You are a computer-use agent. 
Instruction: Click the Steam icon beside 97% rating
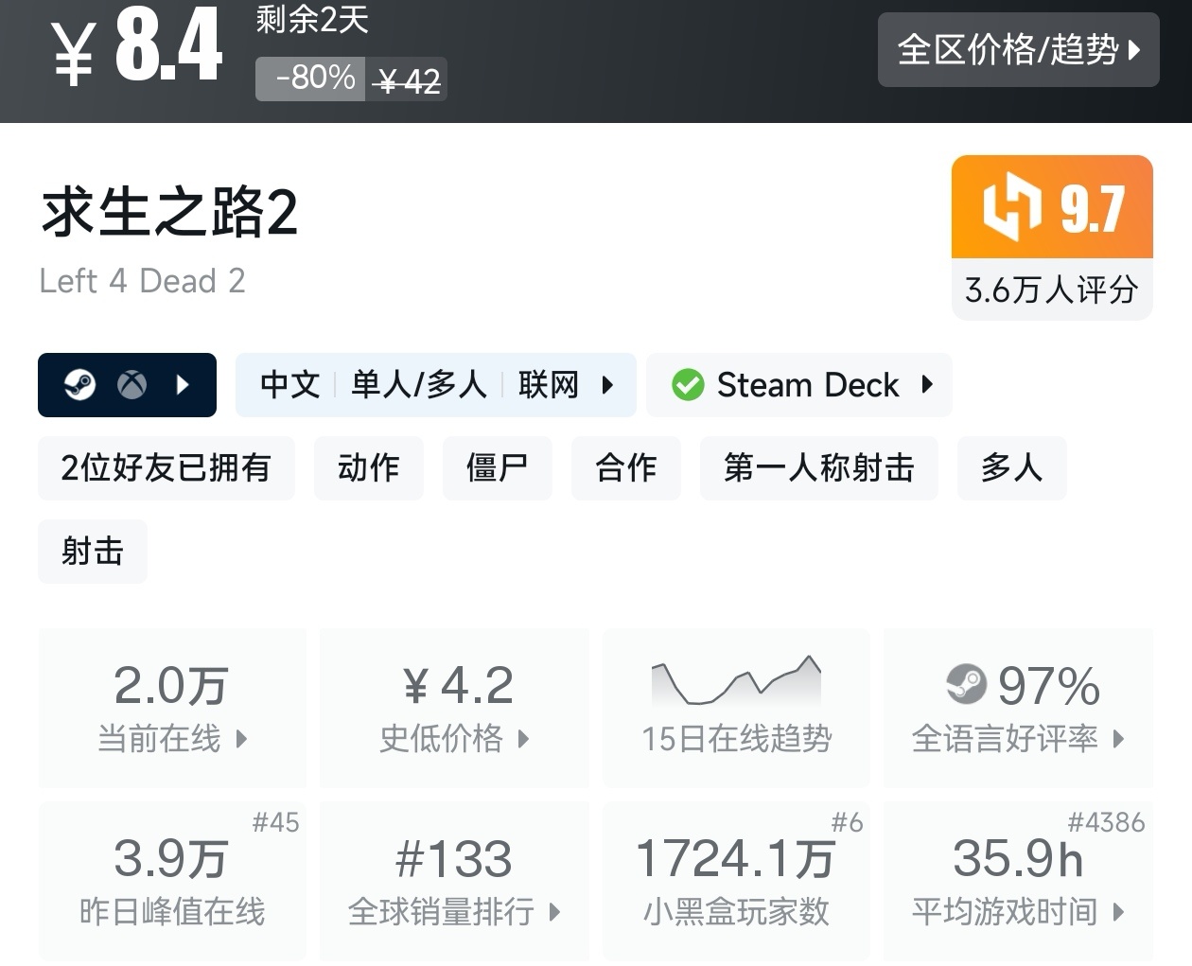point(966,684)
